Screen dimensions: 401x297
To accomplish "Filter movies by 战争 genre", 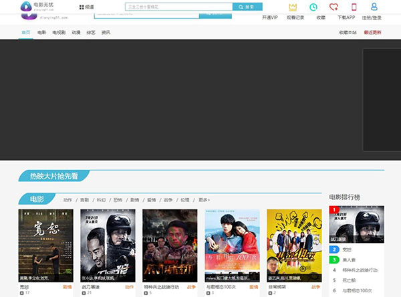I will point(168,200).
